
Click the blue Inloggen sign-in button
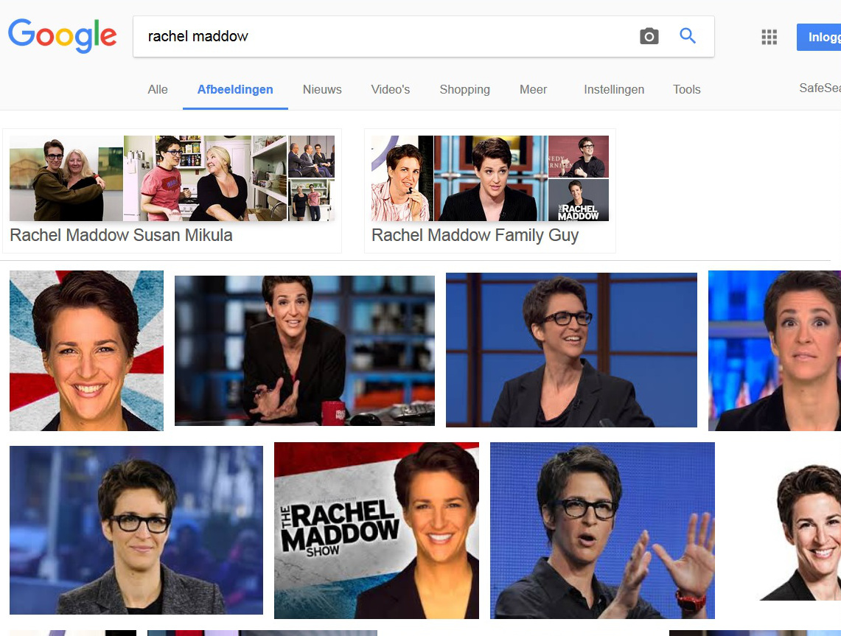coord(818,37)
